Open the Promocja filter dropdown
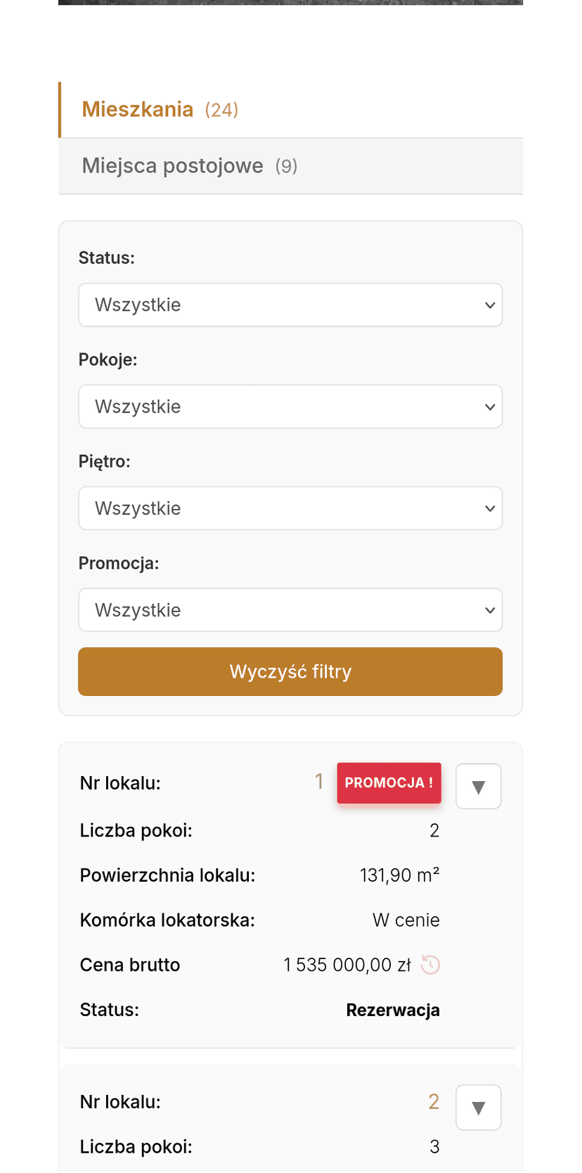Image resolution: width=582 pixels, height=1173 pixels. tap(290, 610)
